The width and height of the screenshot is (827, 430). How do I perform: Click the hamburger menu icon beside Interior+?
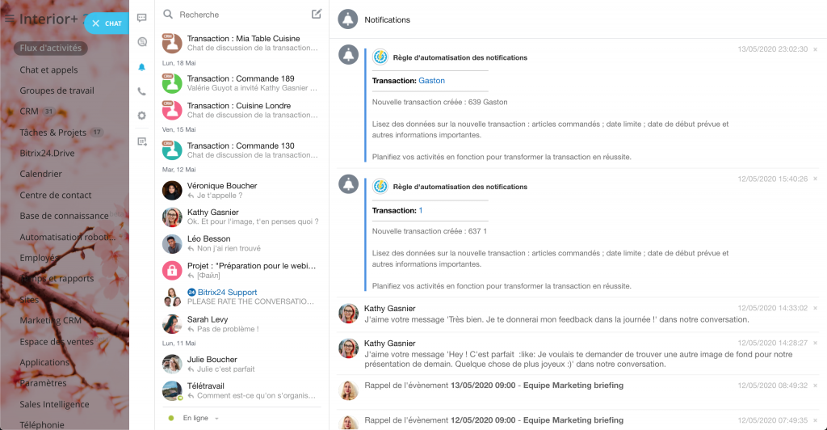click(x=10, y=19)
